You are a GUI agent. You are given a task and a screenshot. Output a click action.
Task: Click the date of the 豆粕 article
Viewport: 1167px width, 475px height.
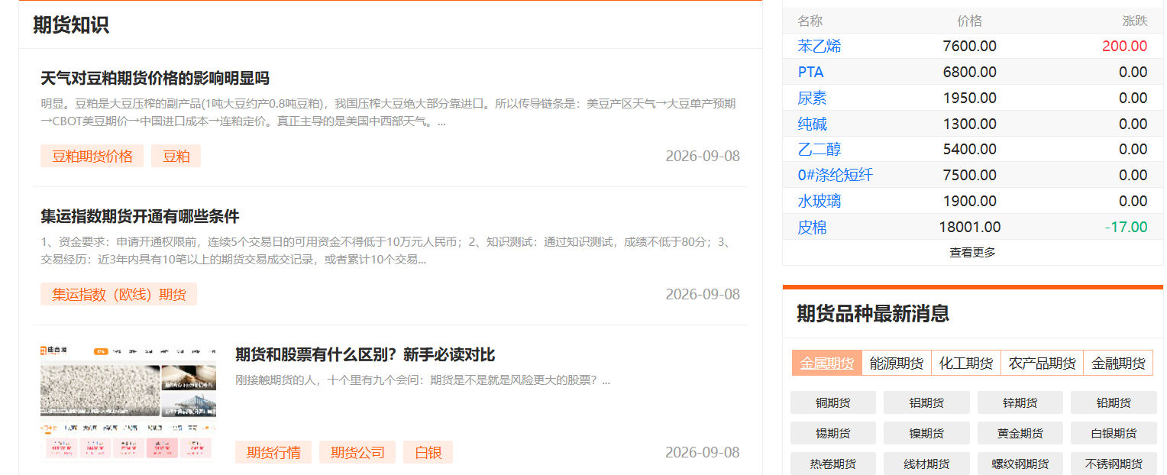click(703, 156)
